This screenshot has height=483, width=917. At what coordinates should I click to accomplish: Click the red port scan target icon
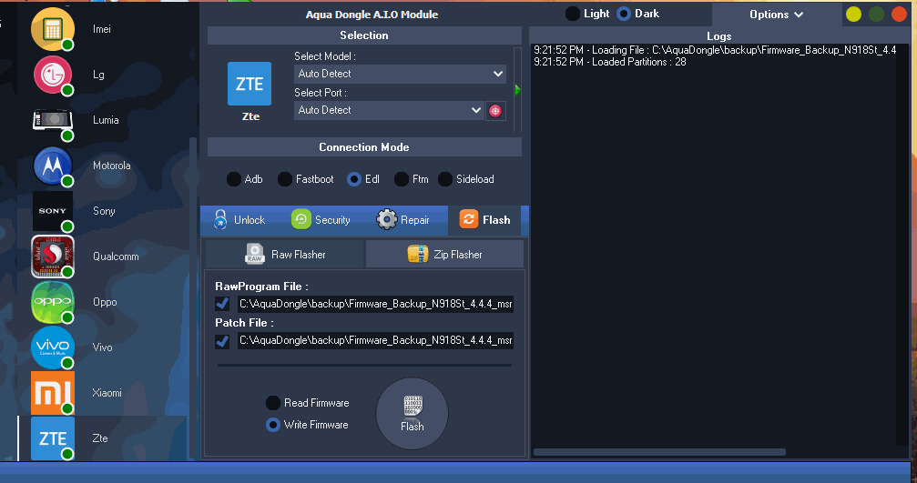click(x=495, y=110)
